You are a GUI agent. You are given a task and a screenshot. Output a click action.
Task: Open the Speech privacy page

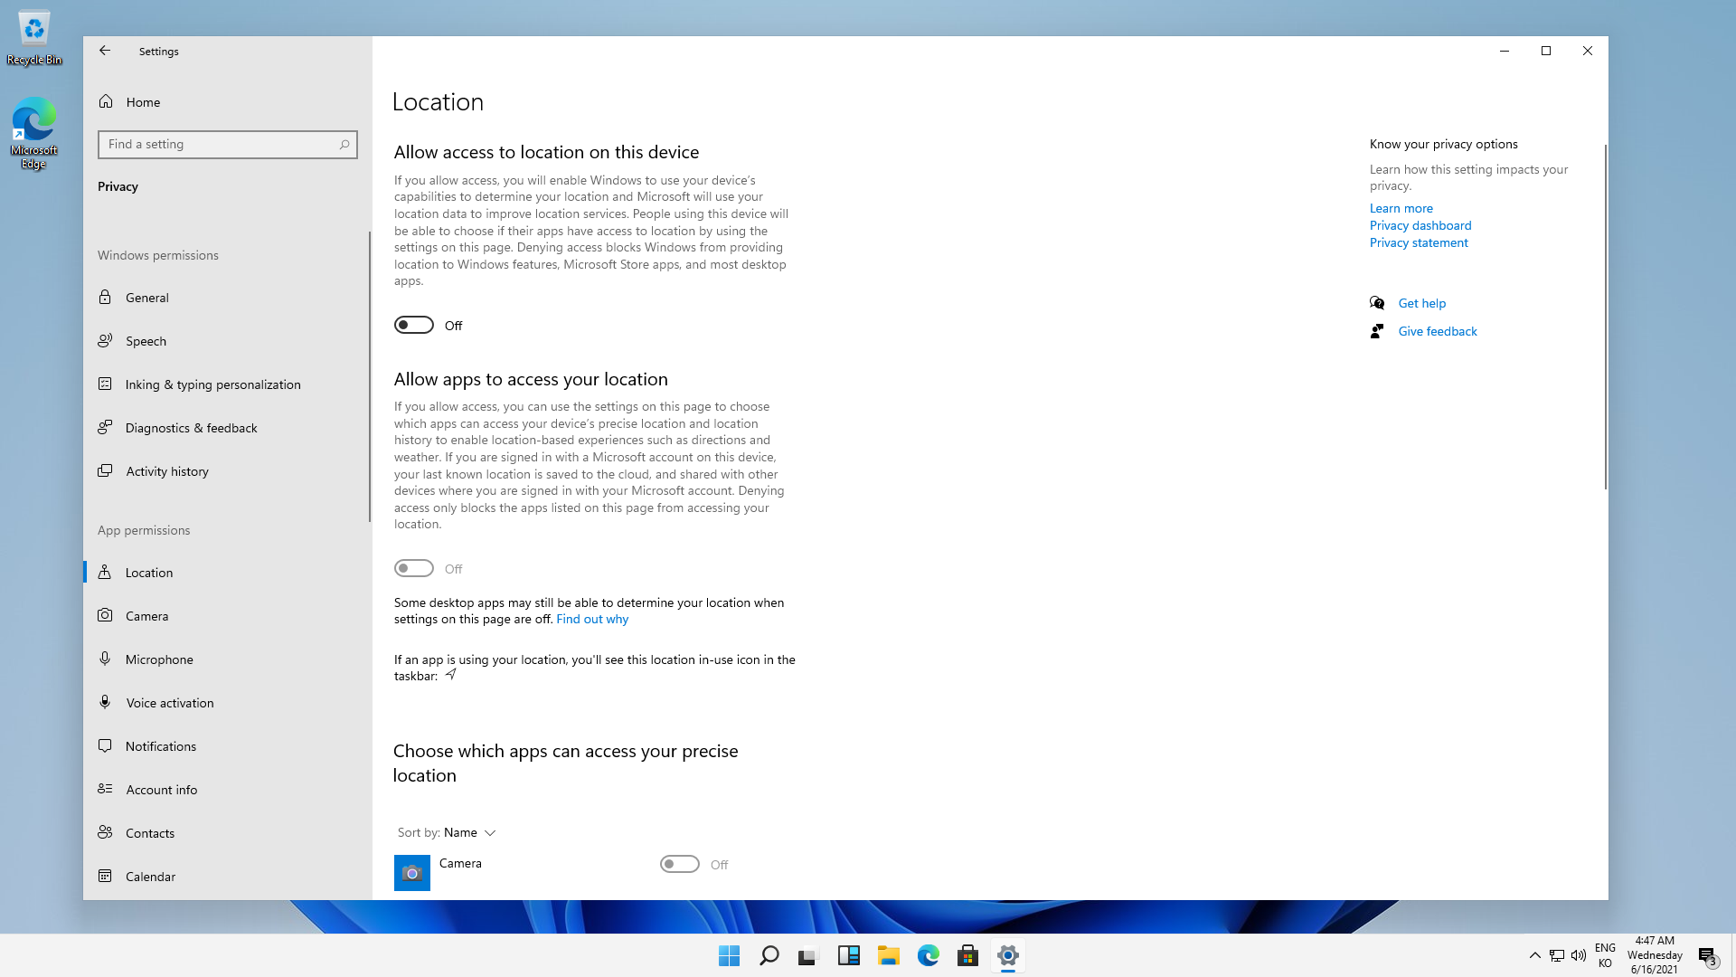click(x=146, y=341)
